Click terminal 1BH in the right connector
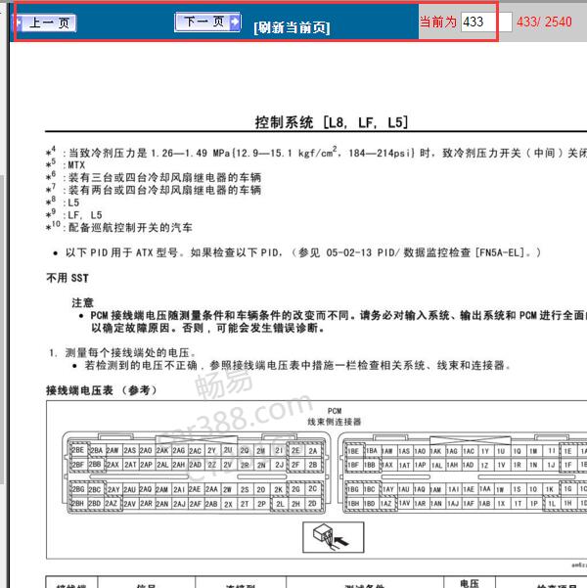This screenshot has height=588, width=587. click(x=353, y=503)
